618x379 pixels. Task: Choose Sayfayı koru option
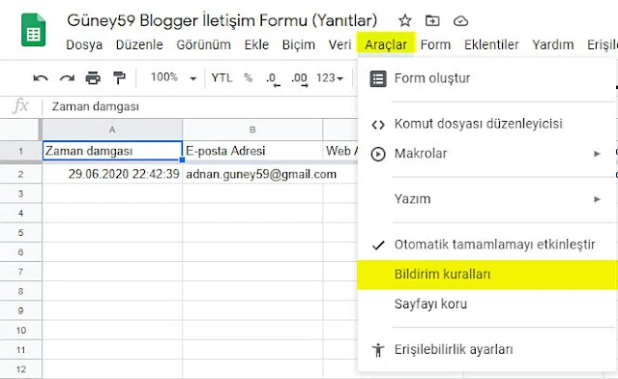click(x=486, y=305)
